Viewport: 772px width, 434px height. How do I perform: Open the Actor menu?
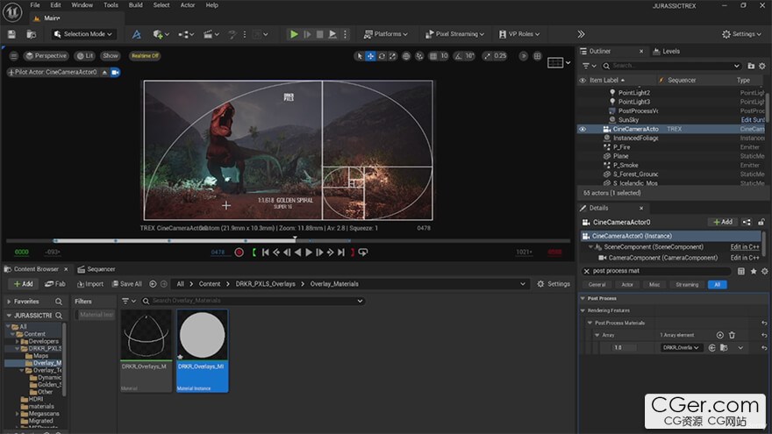(x=188, y=5)
